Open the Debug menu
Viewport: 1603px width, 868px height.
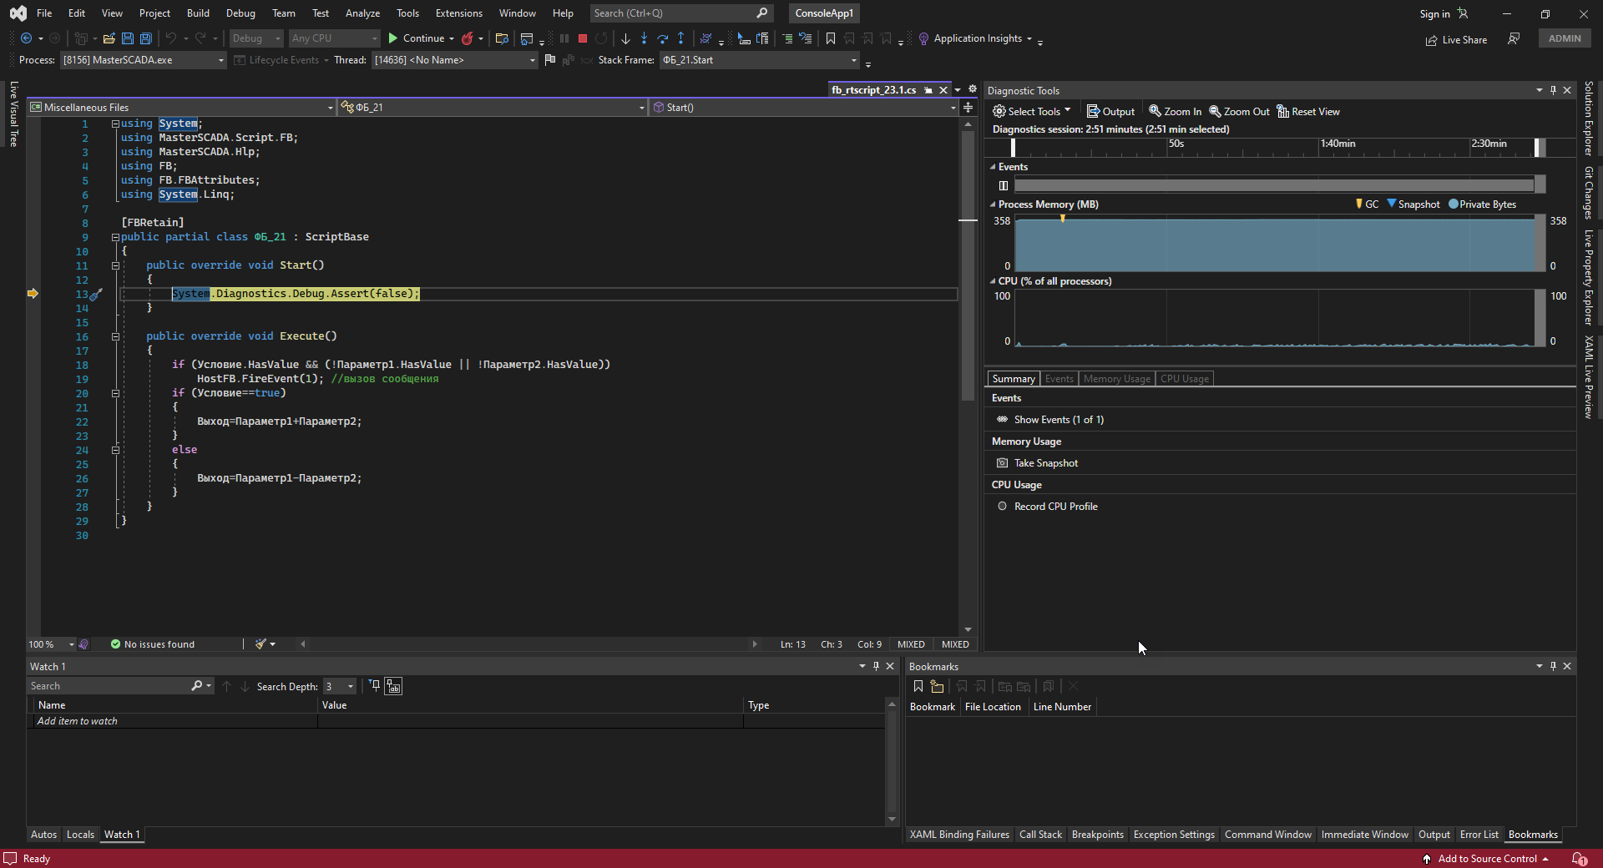pos(240,13)
